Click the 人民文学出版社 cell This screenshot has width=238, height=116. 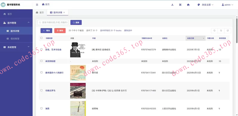169,108
